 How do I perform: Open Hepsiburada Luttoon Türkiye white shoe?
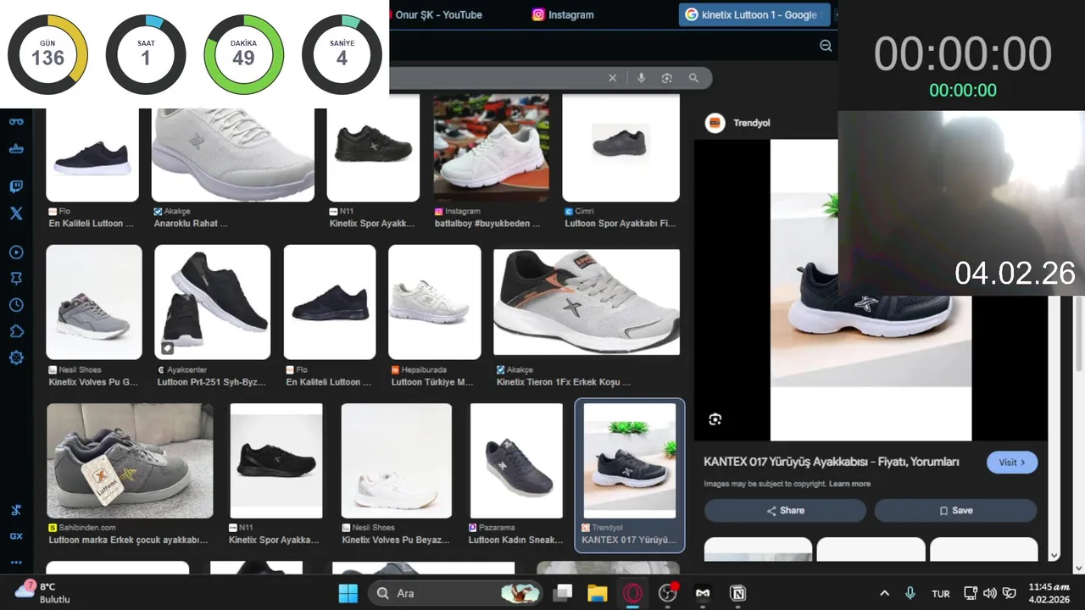[435, 302]
